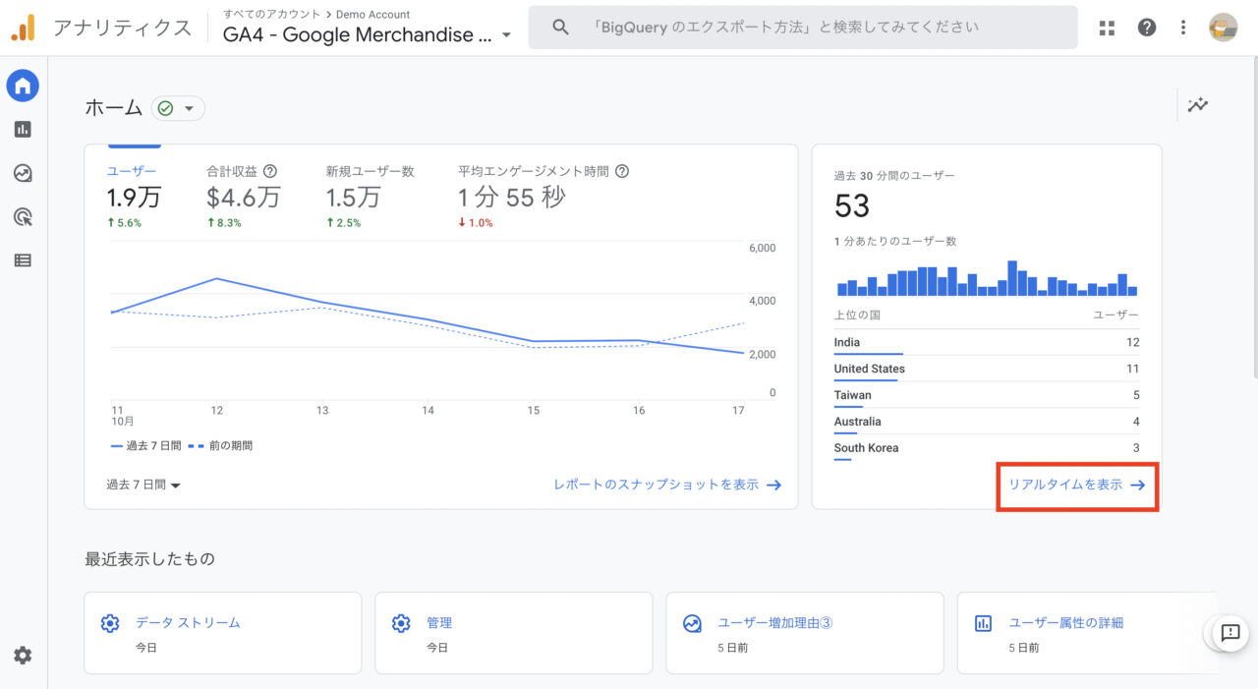1258x689 pixels.
Task: Click the Taiwan country row
Action: (987, 396)
